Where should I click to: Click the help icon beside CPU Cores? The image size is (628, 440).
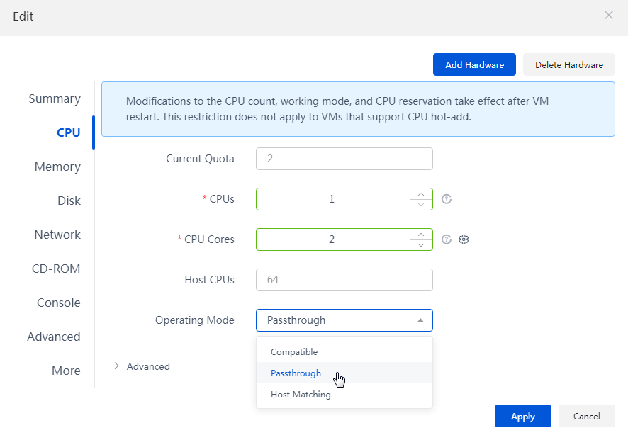pos(446,239)
